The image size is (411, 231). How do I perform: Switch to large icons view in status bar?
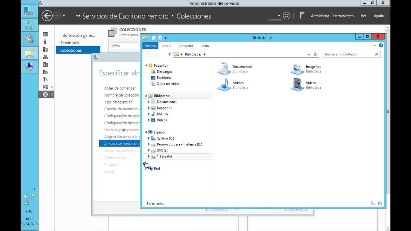tap(380, 203)
